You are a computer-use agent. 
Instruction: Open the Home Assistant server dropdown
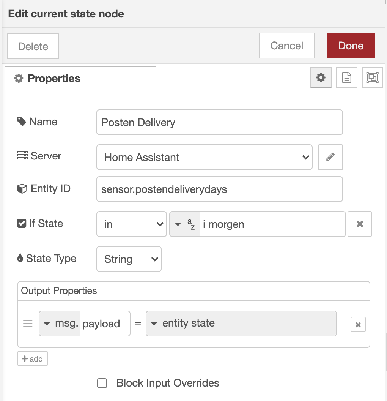tap(204, 157)
